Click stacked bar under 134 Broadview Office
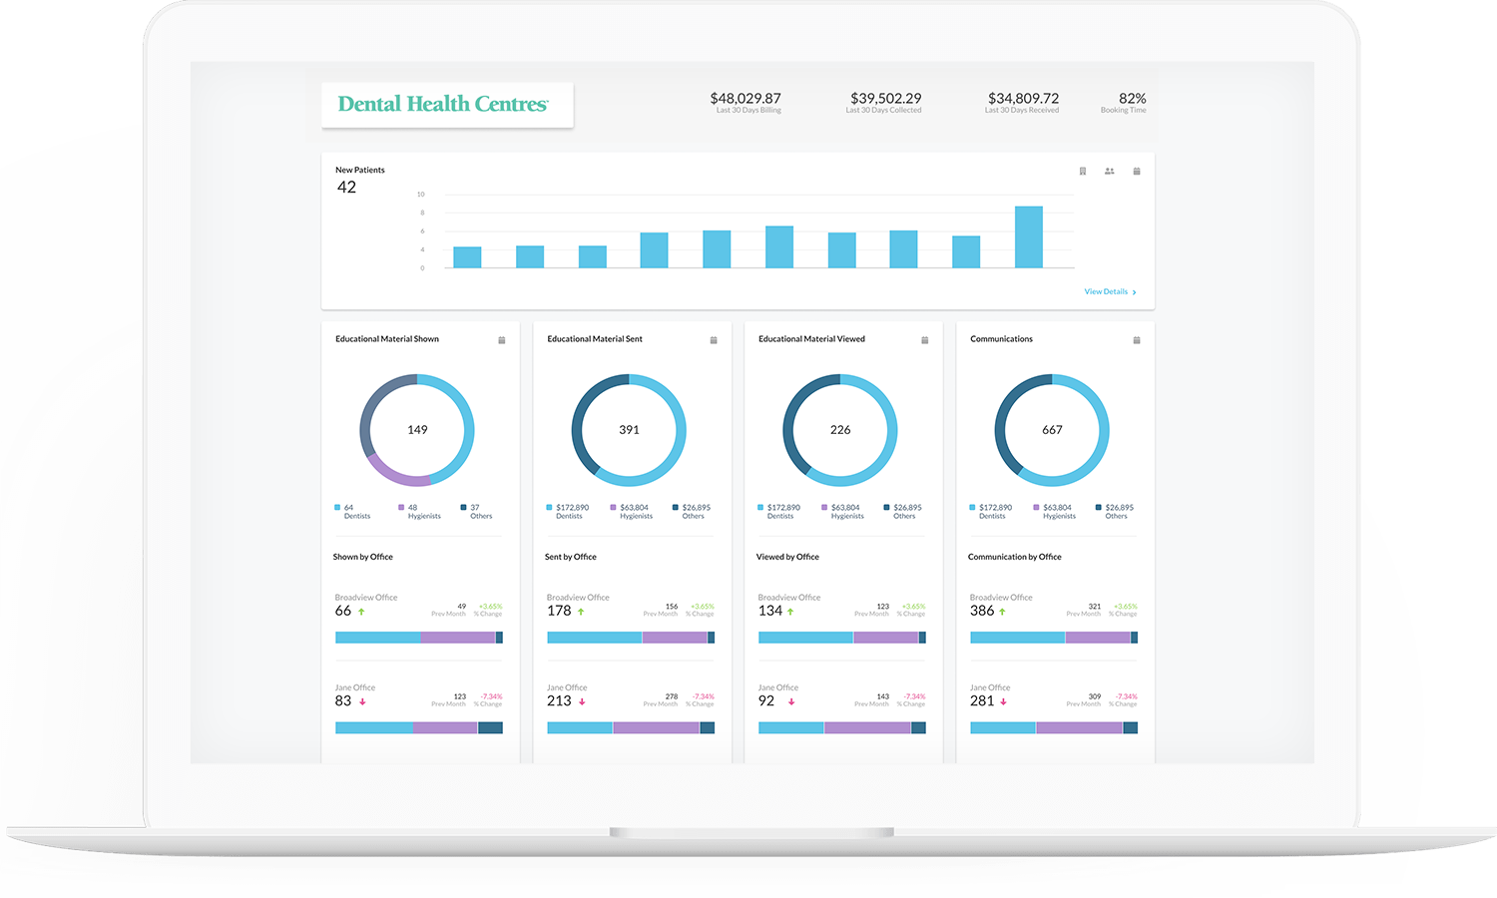The width and height of the screenshot is (1497, 898). point(842,638)
